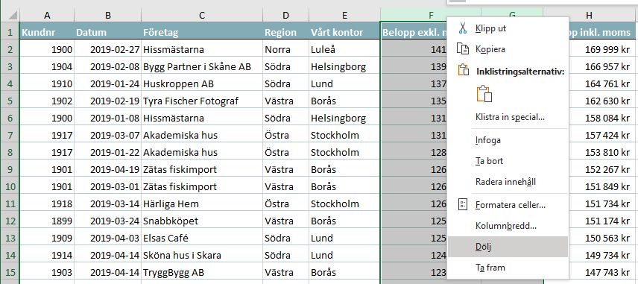Select column H header
Image resolution: width=638 pixels, height=284 pixels.
coord(589,15)
